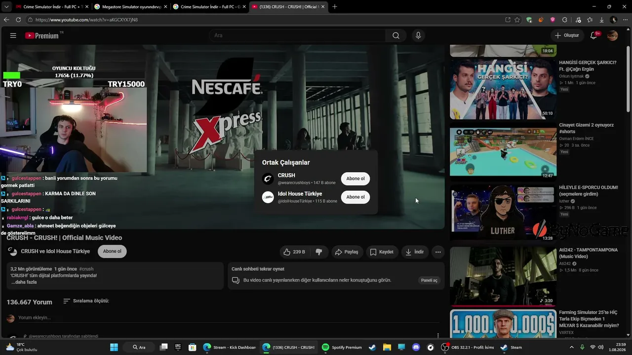The image size is (632, 355).
Task: Open the browser extensions puzzle icon
Action: (565, 20)
